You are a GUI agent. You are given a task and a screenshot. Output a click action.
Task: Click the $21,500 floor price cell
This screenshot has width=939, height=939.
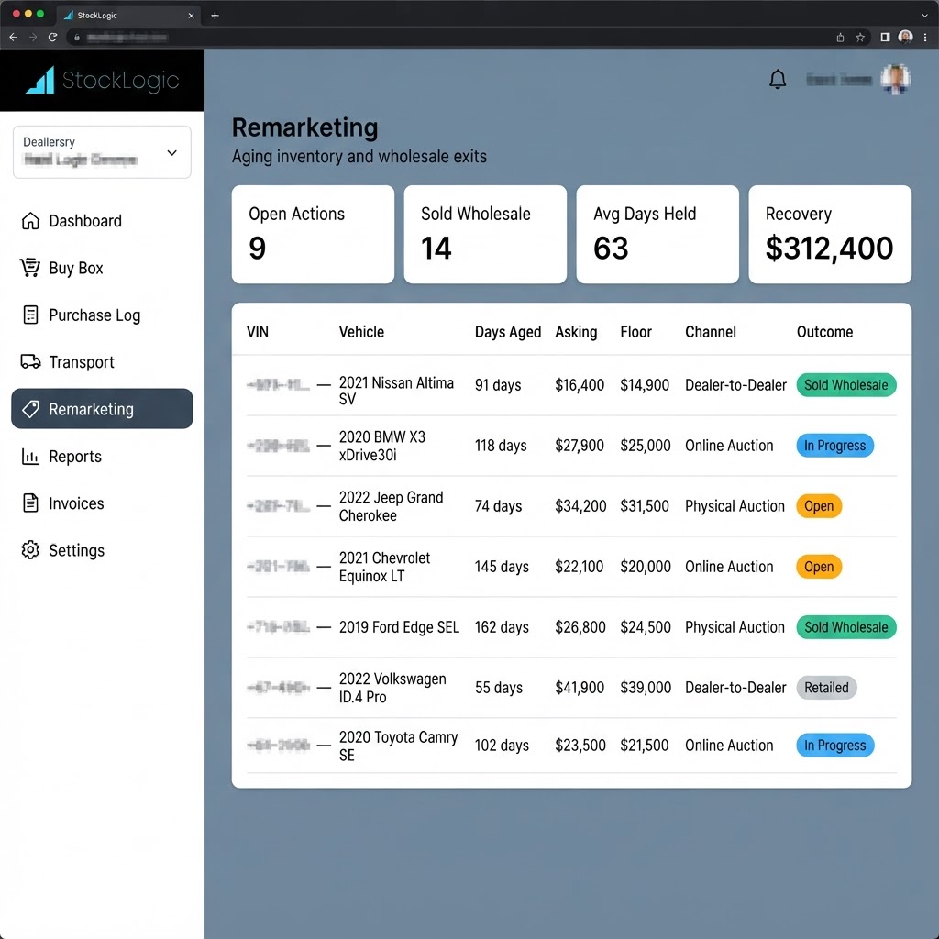(x=645, y=746)
